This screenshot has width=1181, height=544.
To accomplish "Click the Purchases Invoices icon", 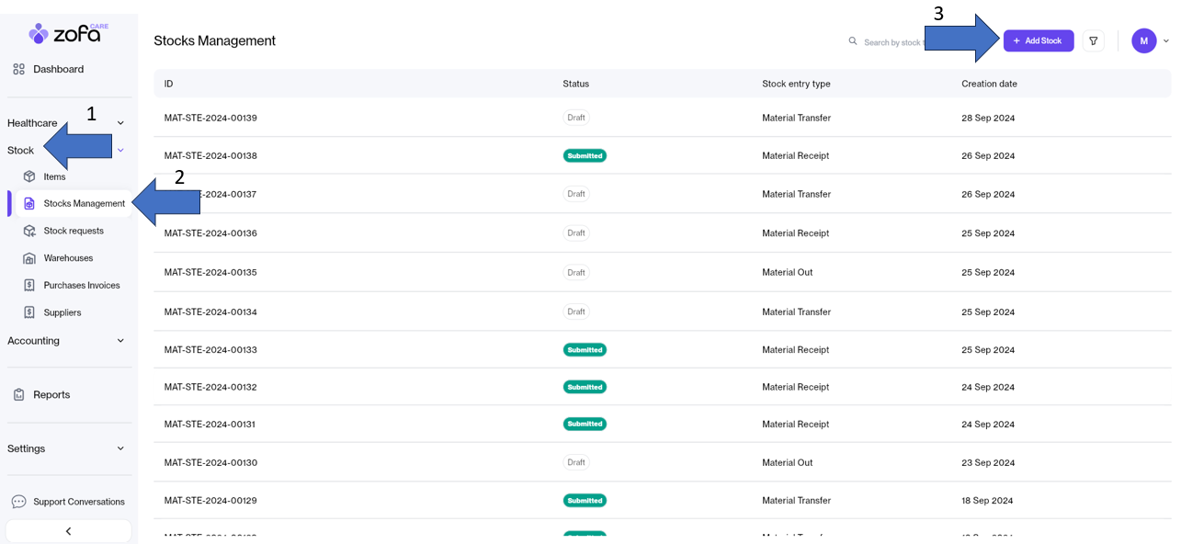I will [x=29, y=286].
